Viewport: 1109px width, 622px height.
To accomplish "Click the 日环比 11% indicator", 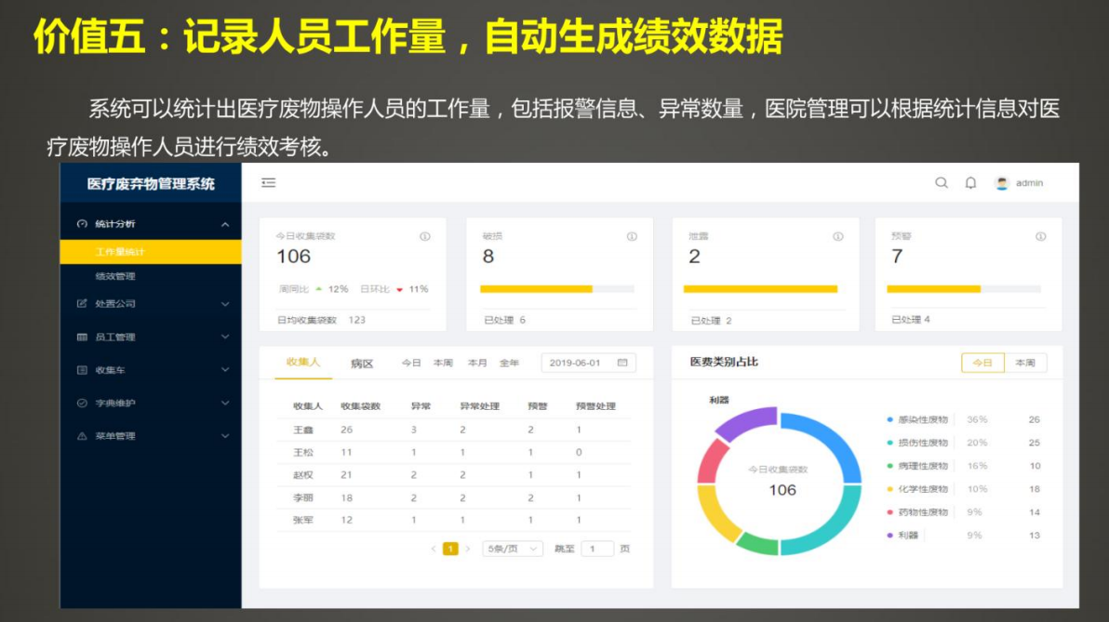I will click(394, 289).
